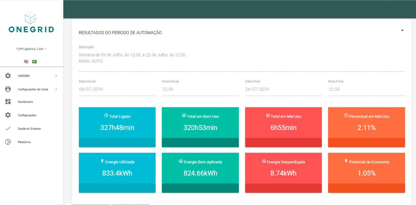
Task: Click the gear icon beside ONEGRID menu
Action: (8, 76)
